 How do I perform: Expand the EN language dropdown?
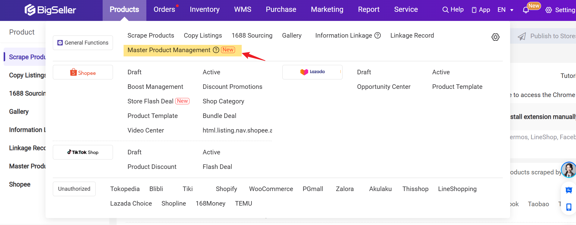tap(505, 10)
